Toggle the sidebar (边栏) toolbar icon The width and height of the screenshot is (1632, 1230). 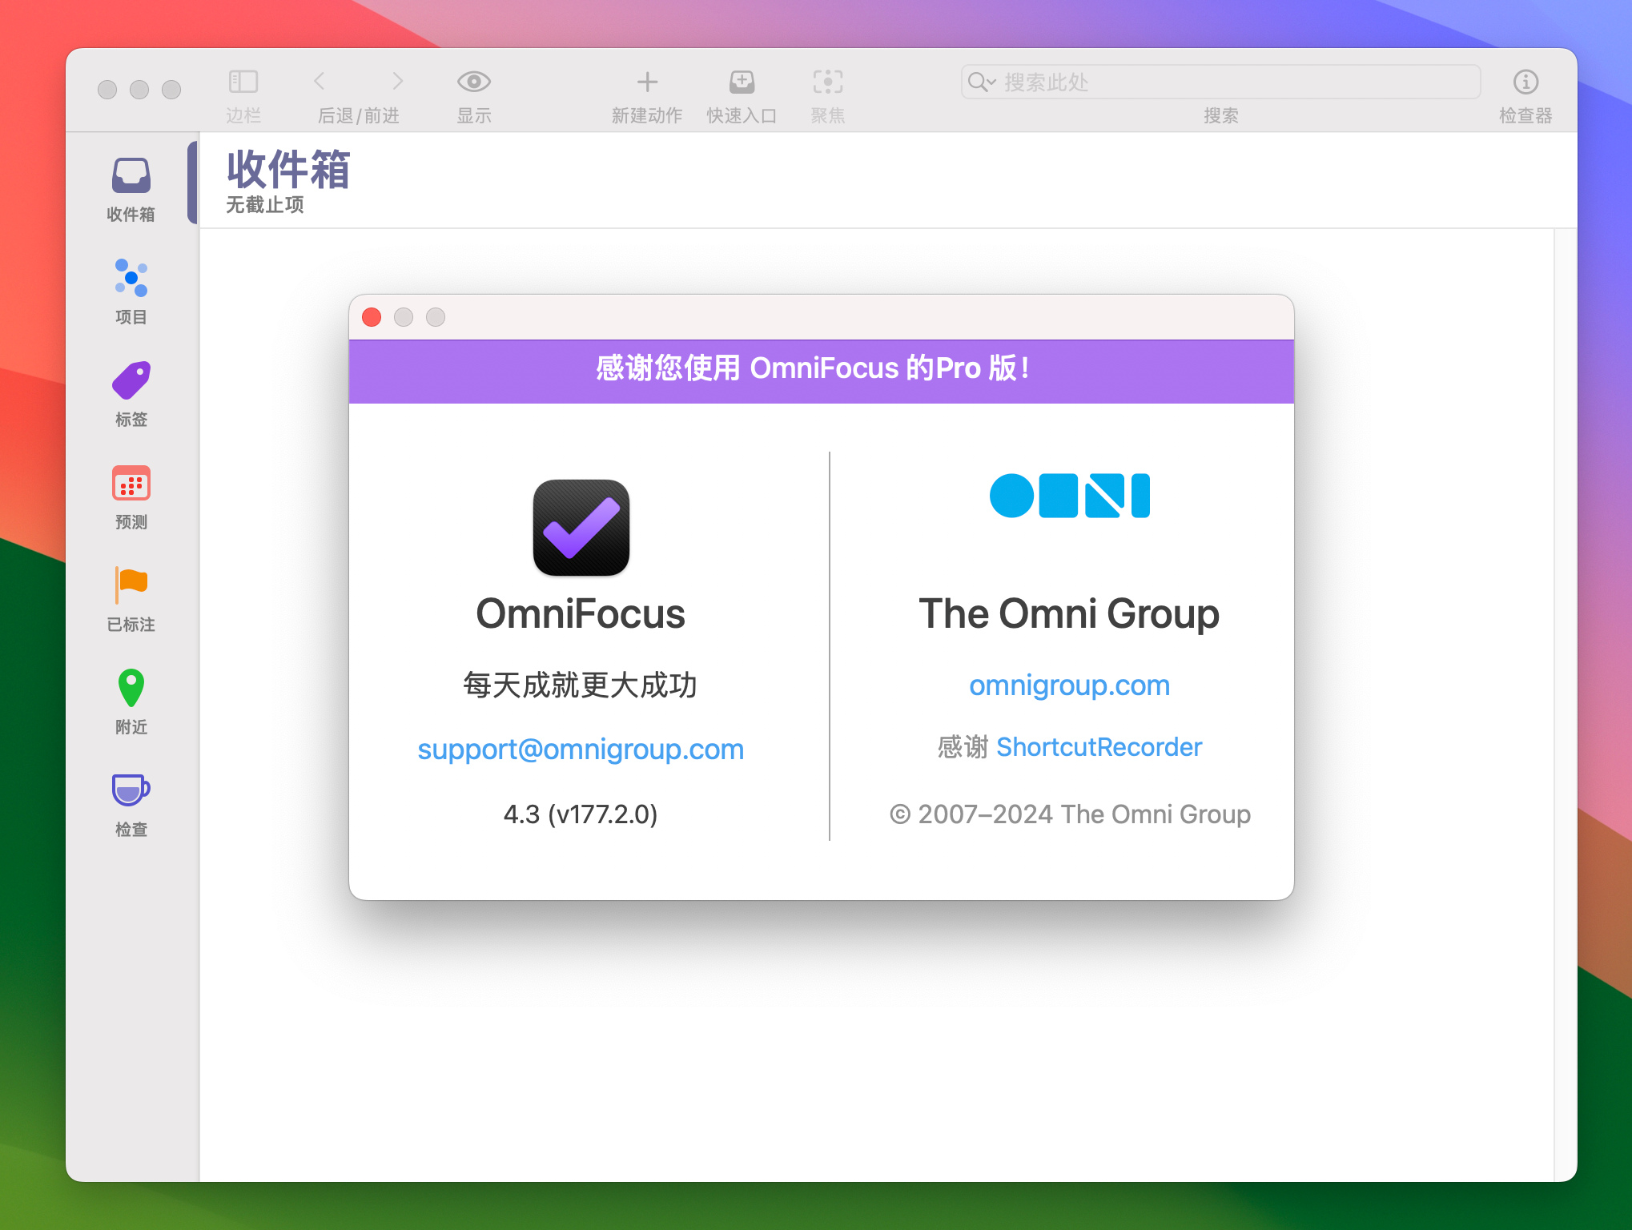[x=243, y=82]
